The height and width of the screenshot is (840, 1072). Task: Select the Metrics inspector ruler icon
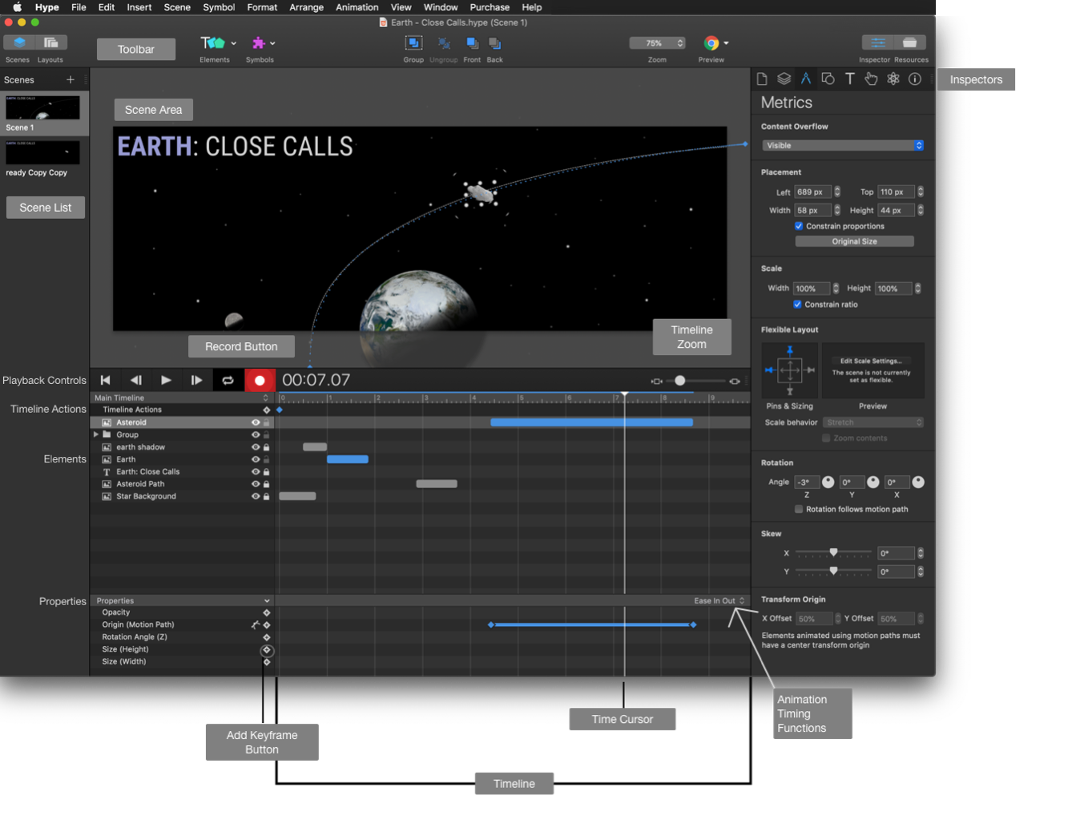(x=806, y=79)
